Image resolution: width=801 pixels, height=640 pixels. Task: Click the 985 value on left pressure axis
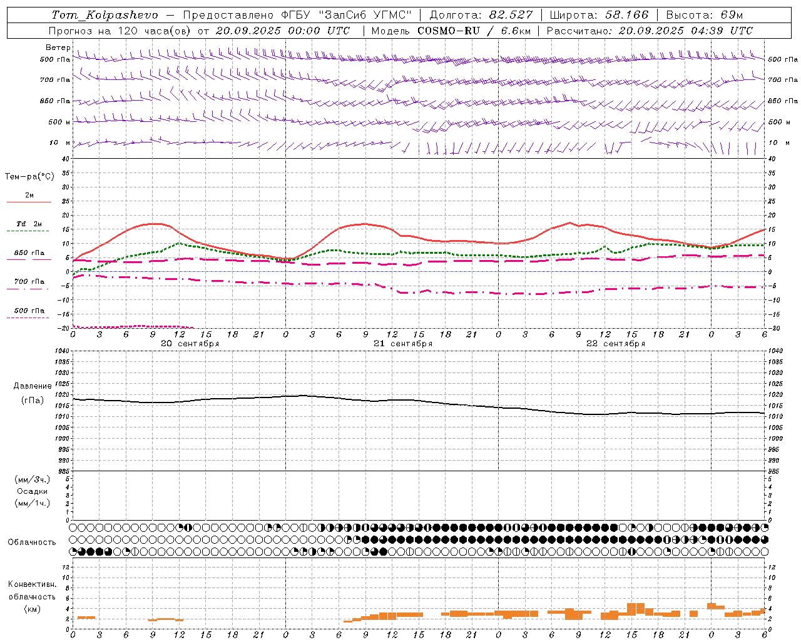tap(64, 471)
